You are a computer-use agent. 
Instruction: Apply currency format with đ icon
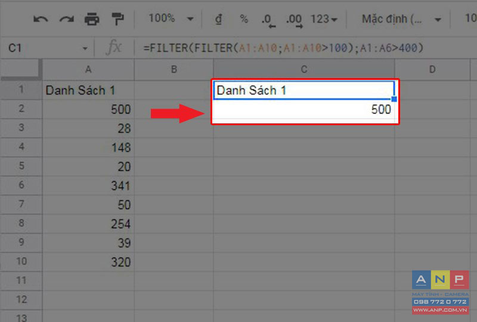pos(218,19)
